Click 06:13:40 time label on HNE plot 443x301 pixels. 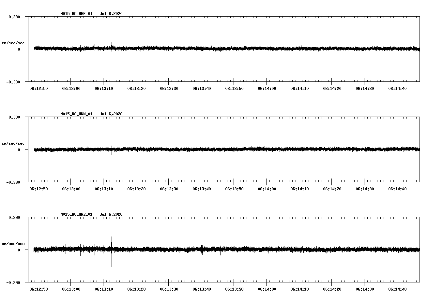tap(202, 89)
